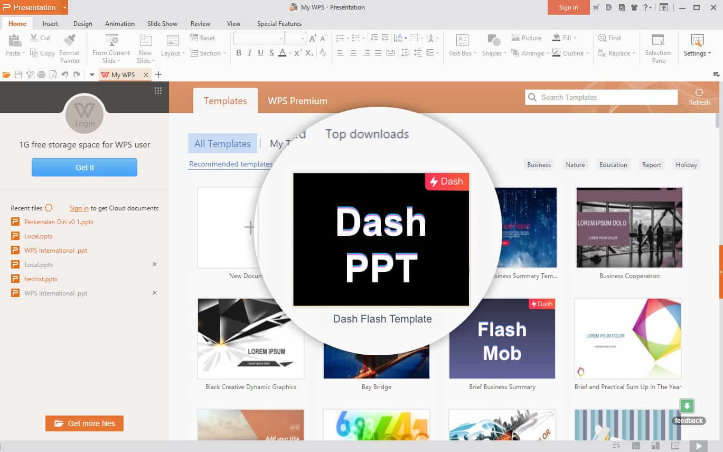Image resolution: width=723 pixels, height=452 pixels.
Task: Click the Refresh templates icon
Action: click(699, 93)
